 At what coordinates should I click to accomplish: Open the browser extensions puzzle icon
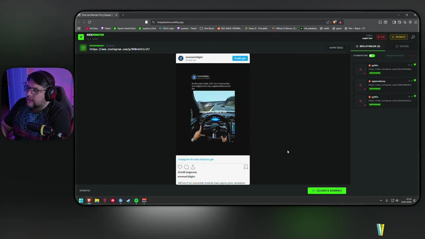(380, 22)
